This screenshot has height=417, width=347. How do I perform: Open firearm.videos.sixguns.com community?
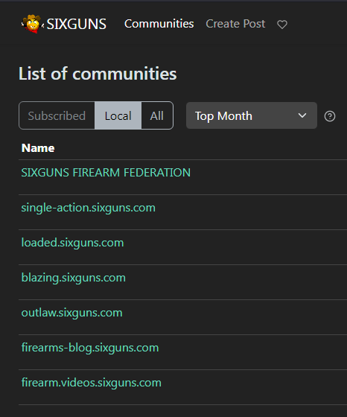91,383
